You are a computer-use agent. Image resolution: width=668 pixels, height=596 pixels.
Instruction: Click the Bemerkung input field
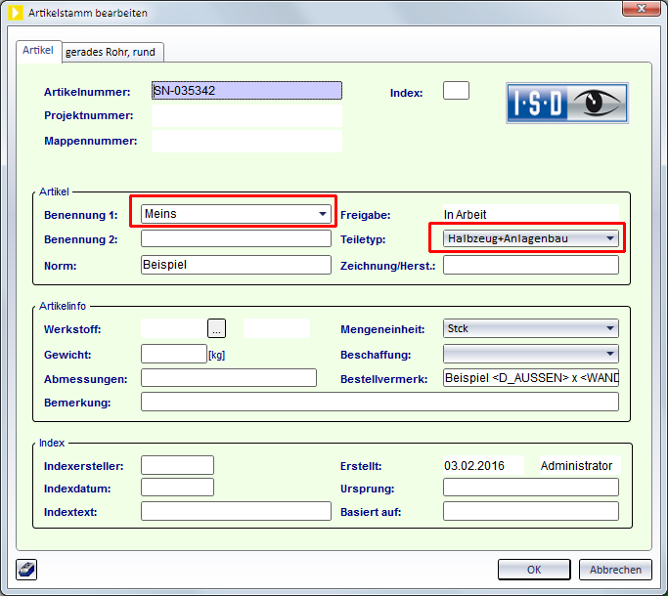click(379, 402)
